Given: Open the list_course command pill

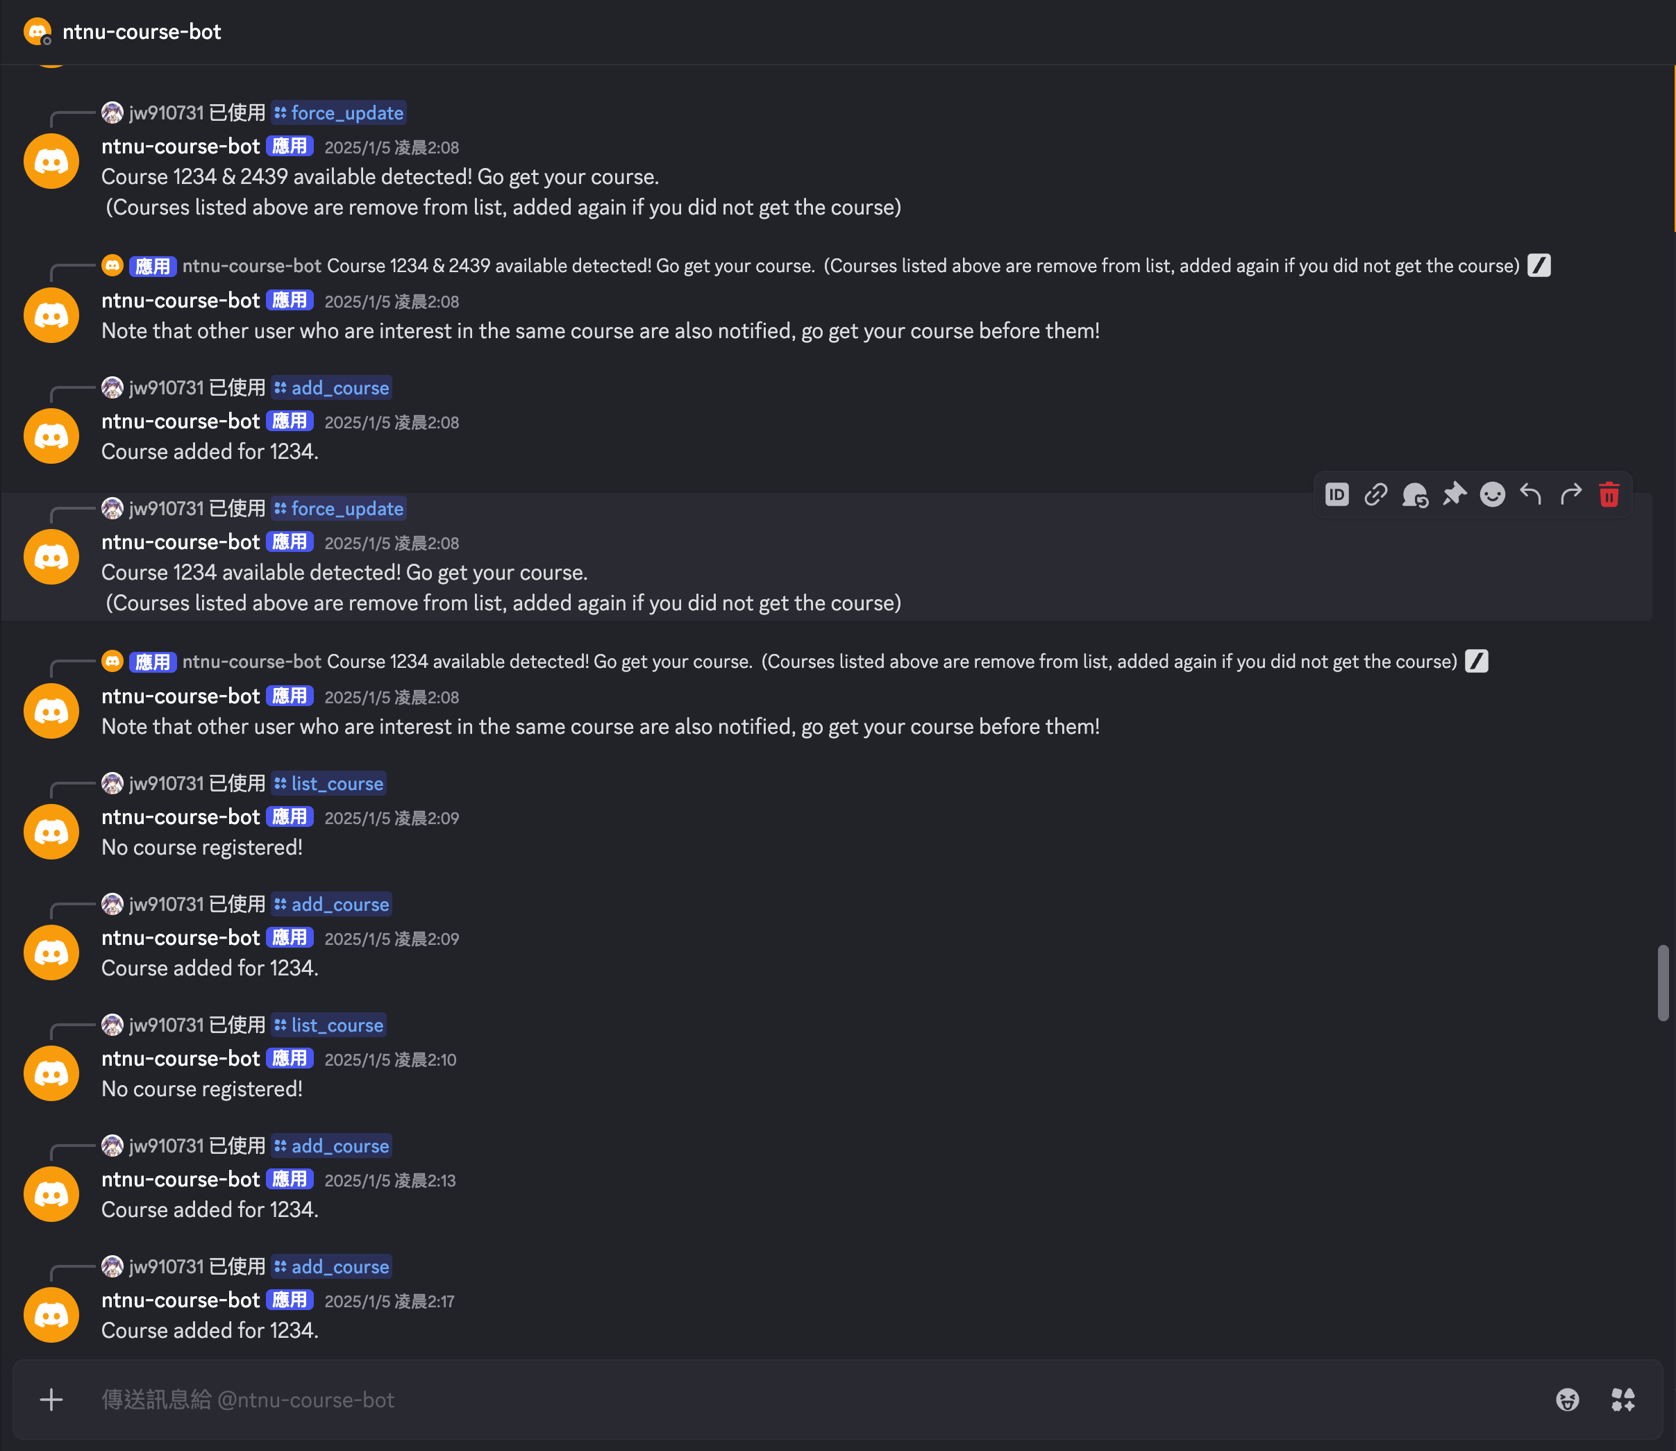Looking at the screenshot, I should pos(335,783).
